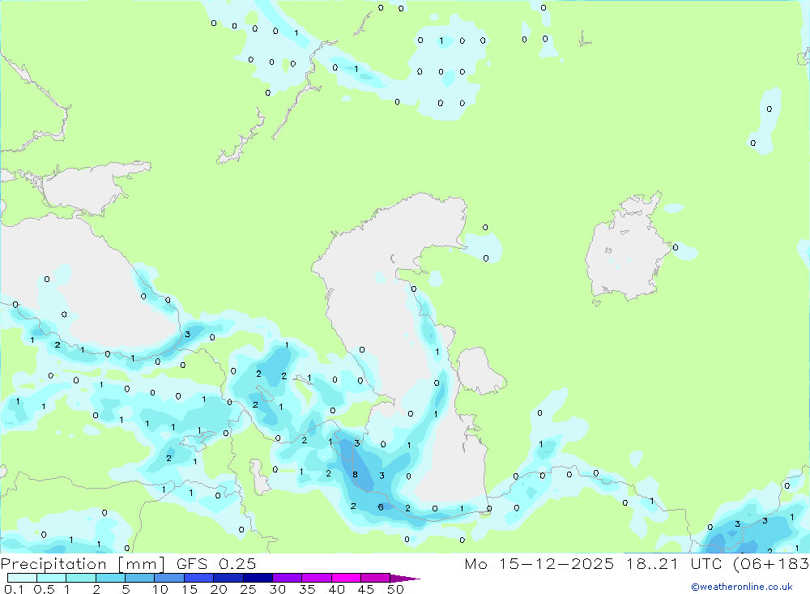Click the legend scale label "20"
The width and height of the screenshot is (810, 594).
point(219,589)
